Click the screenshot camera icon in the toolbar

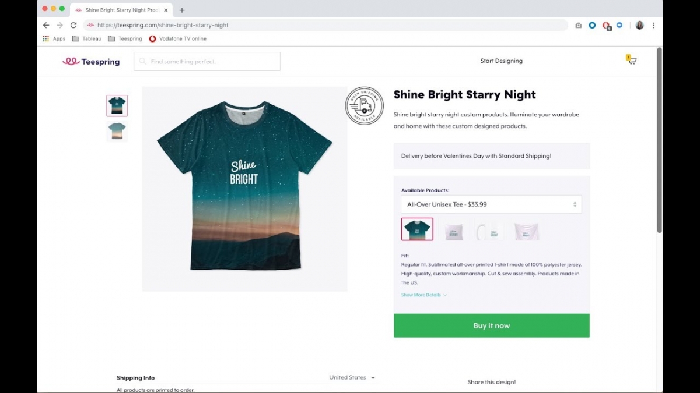pyautogui.click(x=578, y=25)
